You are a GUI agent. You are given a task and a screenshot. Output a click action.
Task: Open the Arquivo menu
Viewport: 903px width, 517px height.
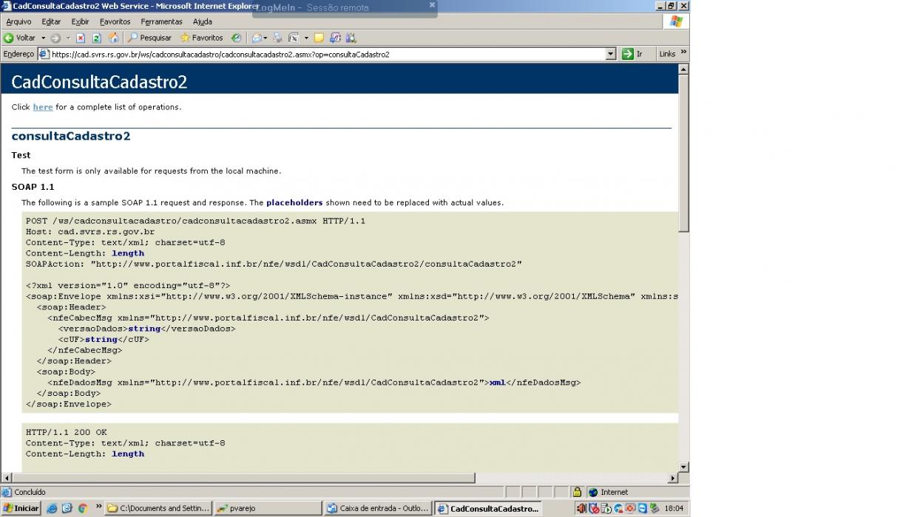(18, 22)
